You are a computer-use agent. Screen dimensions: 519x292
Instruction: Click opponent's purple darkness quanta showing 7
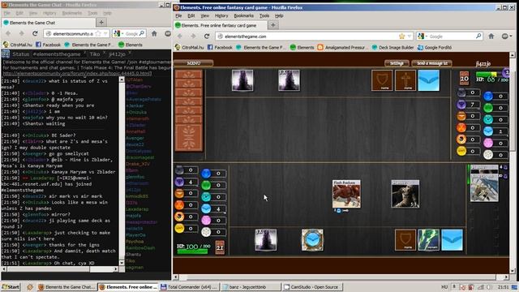point(468,105)
